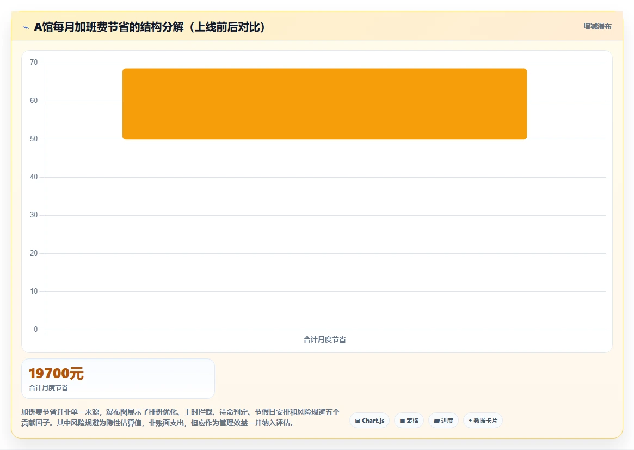
Task: Click the chart title A馆每月加班费节省的结构分解
Action: 150,27
